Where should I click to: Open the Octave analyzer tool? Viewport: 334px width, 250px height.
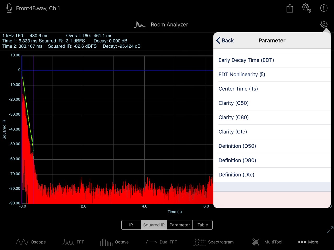coord(115,242)
